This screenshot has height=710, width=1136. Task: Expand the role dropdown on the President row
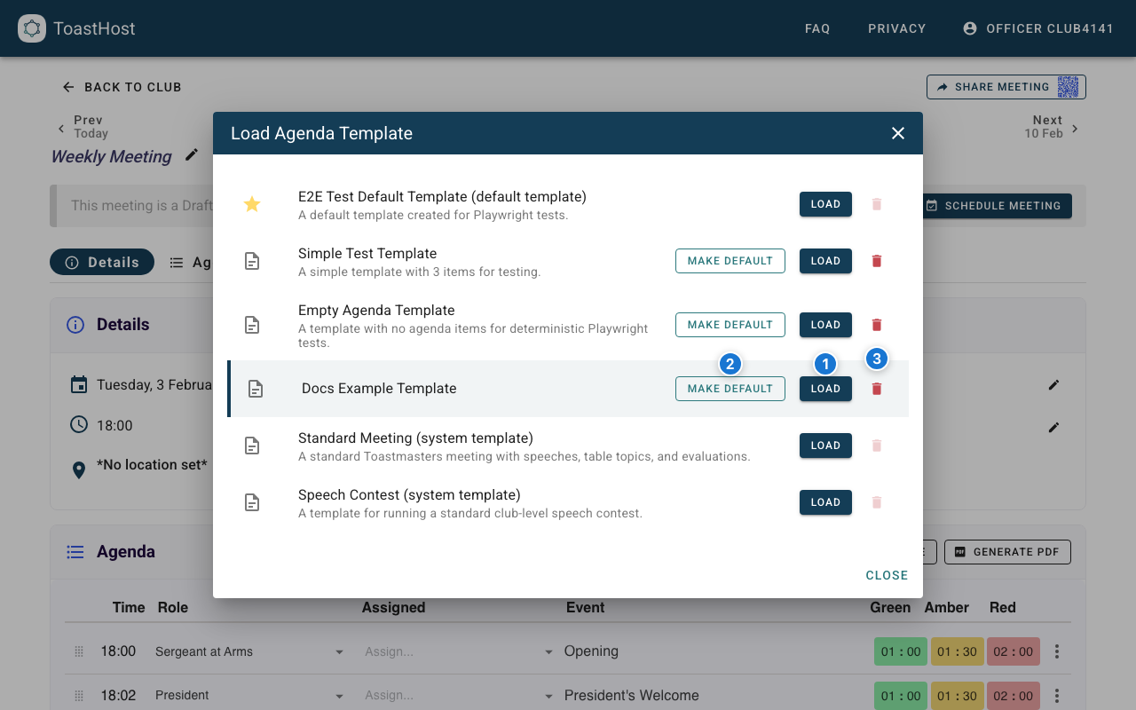point(338,695)
